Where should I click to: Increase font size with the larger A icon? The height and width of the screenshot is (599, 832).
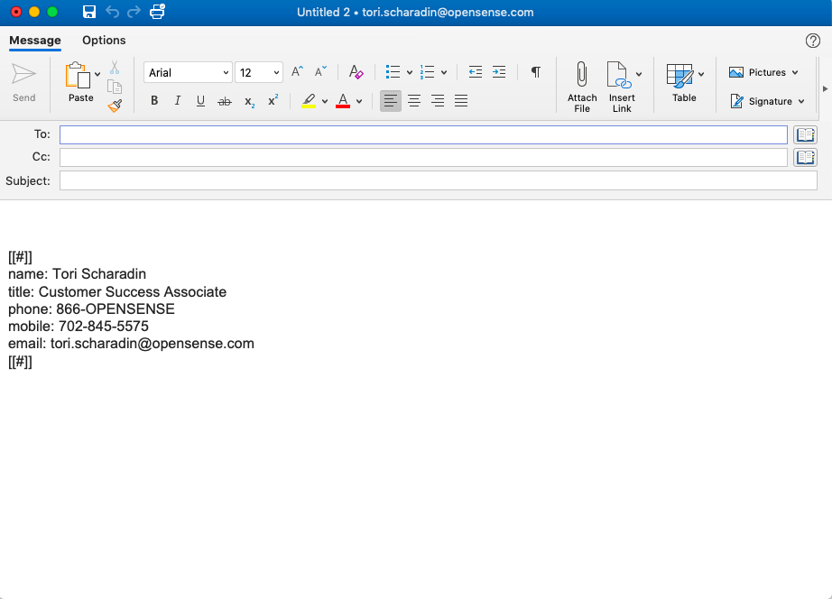(x=297, y=71)
